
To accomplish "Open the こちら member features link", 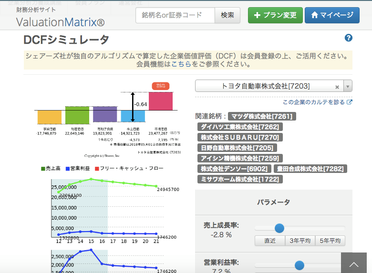I will click(x=181, y=64).
